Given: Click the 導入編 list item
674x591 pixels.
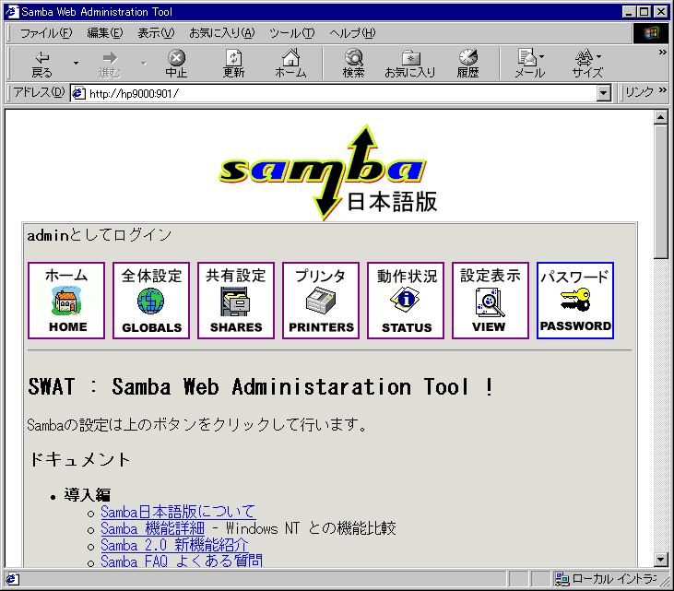Looking at the screenshot, I should tap(88, 495).
